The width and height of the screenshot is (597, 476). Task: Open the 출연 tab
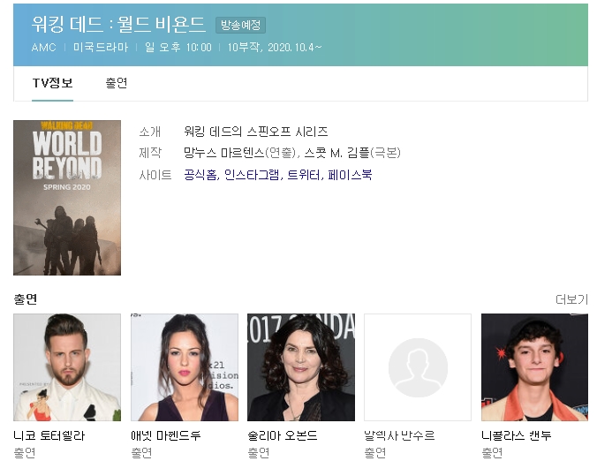[117, 83]
